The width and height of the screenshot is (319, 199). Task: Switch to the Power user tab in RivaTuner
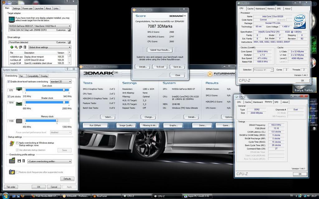pyautogui.click(x=27, y=8)
